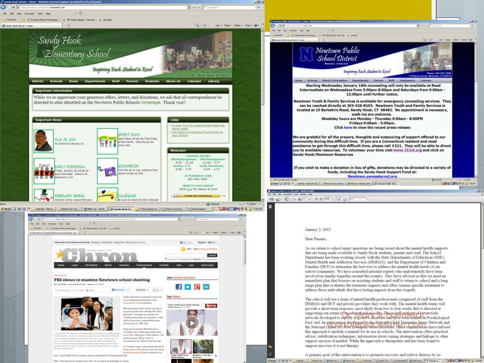Screen dimensions: 484x363
Task: Play the top video on Chron page
Action: tap(192, 323)
